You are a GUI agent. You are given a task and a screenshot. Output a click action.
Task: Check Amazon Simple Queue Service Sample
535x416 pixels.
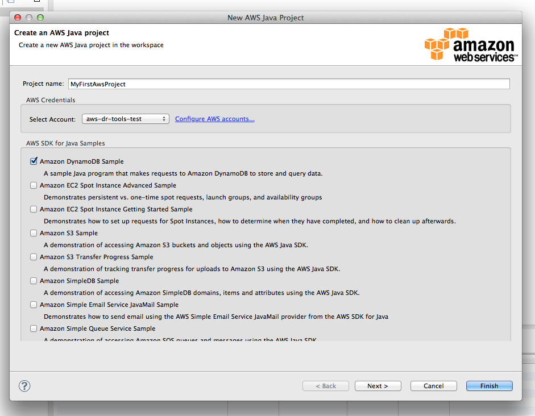34,328
